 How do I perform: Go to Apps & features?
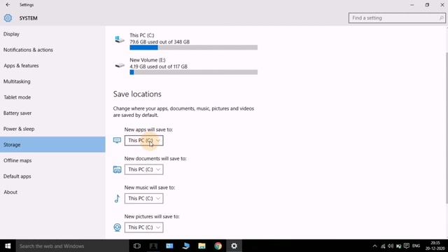pos(52,65)
